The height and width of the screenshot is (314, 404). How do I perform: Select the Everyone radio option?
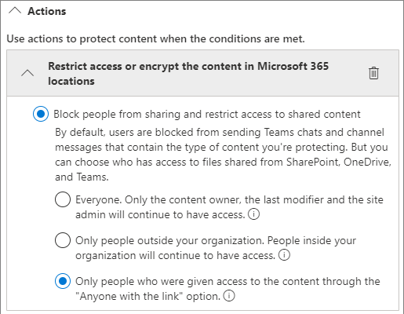[63, 199]
